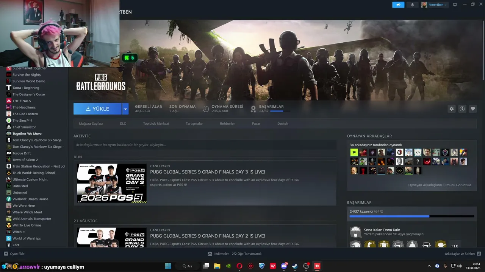Click the BAŞARIMLAR mini progress bar in header
Image resolution: width=485 pixels, height=272 pixels.
(280, 111)
